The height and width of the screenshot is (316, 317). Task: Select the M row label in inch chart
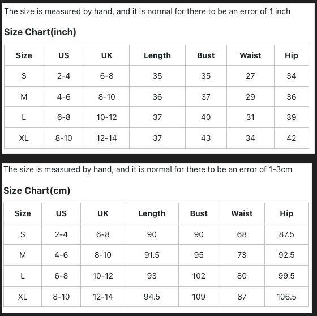pos(24,97)
